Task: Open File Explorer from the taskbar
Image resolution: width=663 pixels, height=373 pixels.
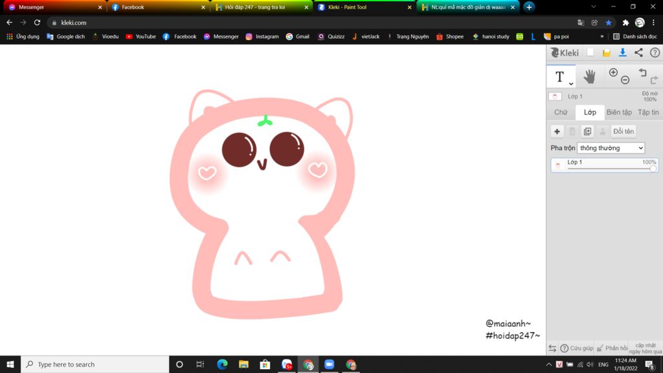Action: click(243, 364)
